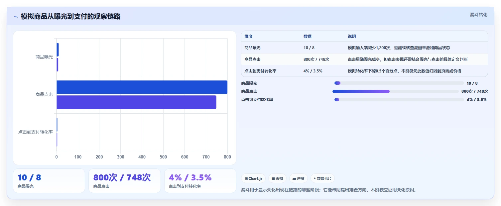Click the x-axis tick label 100
The image size is (501, 206).
pos(78,157)
